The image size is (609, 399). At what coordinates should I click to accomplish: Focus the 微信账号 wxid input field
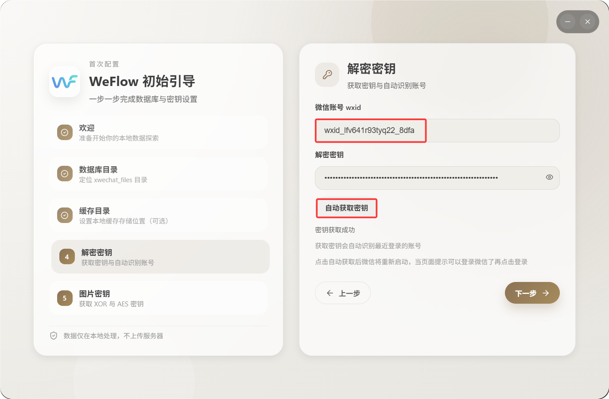tap(437, 130)
